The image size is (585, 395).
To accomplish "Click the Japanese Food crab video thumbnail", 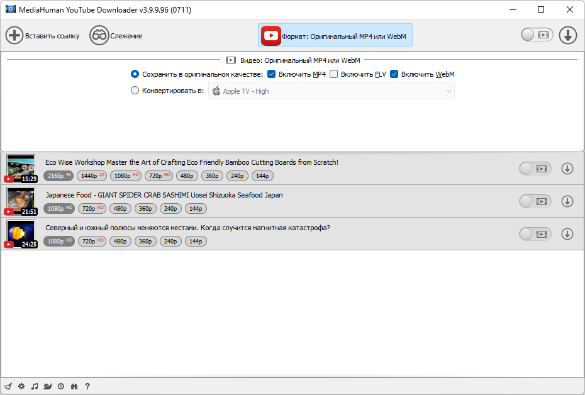I will point(21,201).
